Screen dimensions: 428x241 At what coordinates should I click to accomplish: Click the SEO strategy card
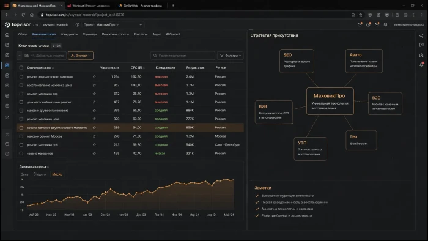(x=297, y=61)
